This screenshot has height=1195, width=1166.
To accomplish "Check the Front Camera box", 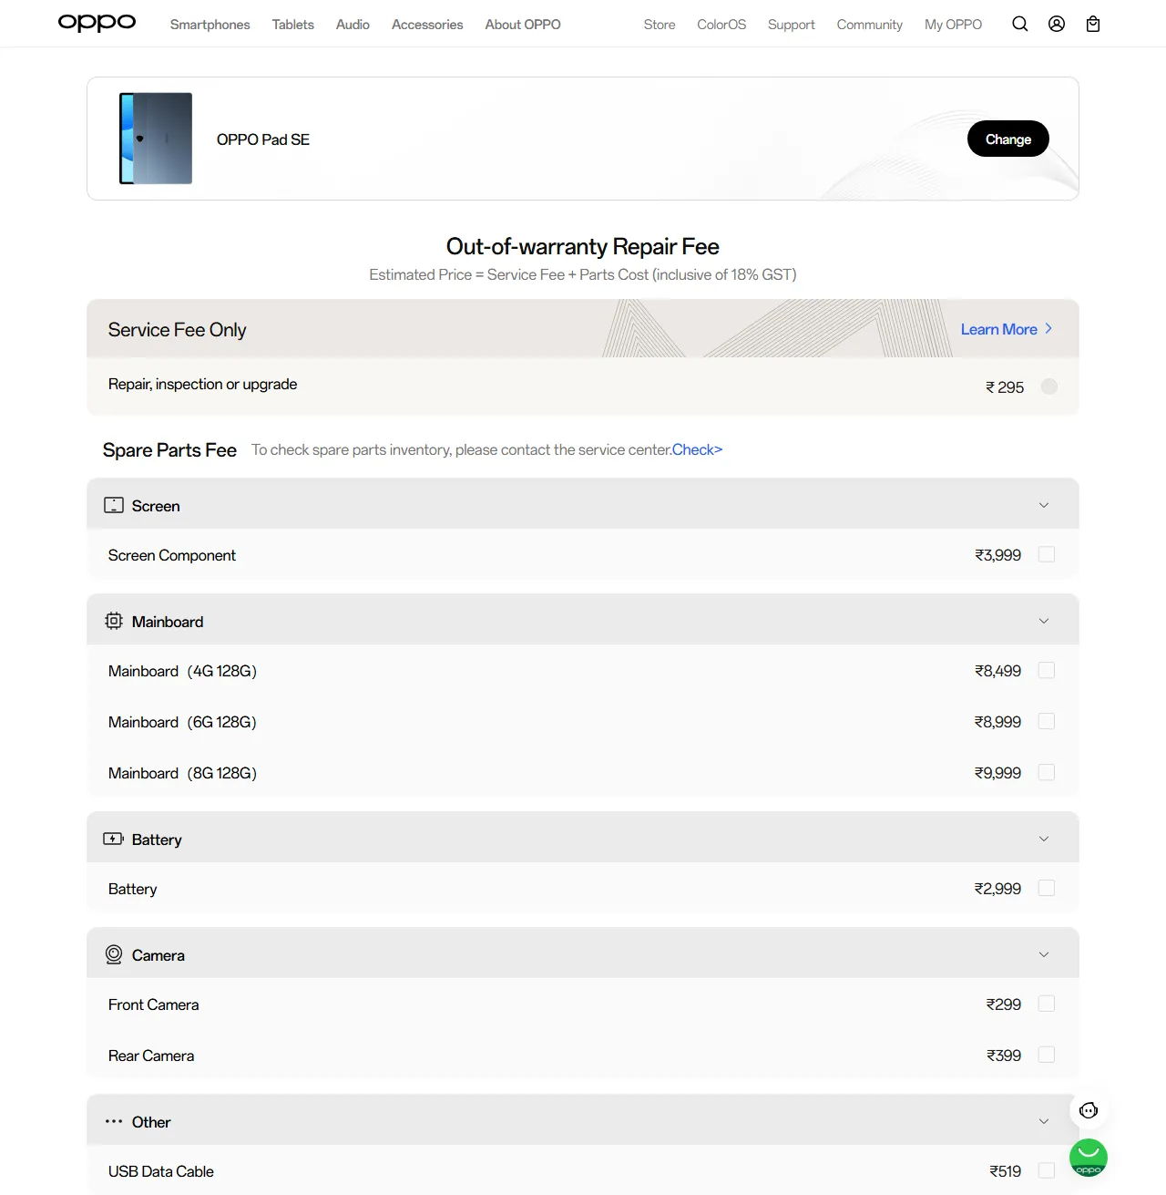I will [1047, 1004].
